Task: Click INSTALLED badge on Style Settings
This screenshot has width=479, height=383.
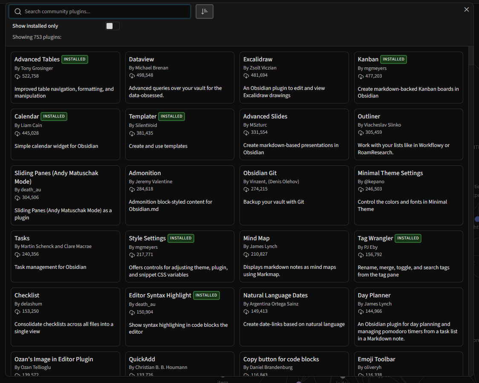Action: click(x=181, y=238)
